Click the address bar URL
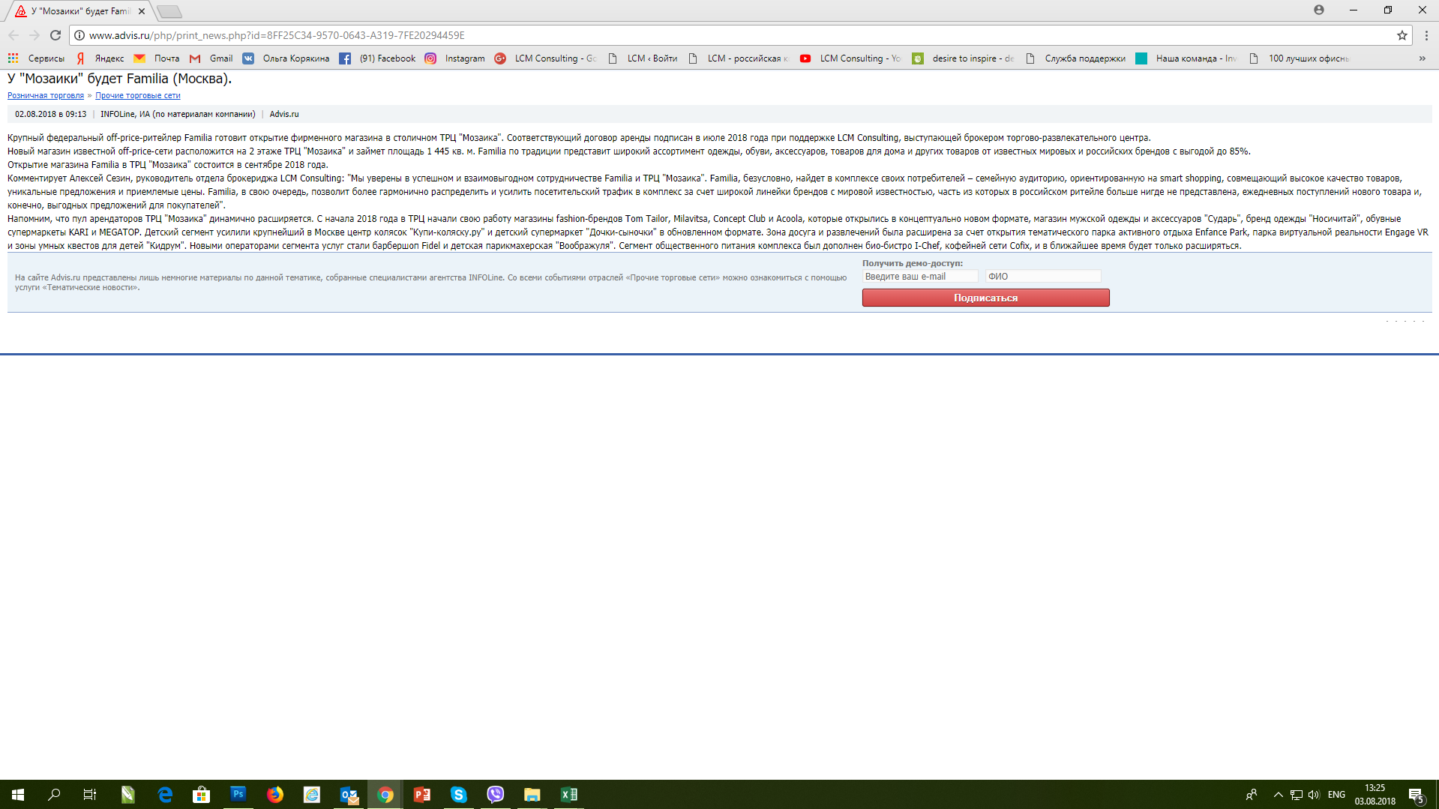This screenshot has width=1439, height=809. (277, 35)
